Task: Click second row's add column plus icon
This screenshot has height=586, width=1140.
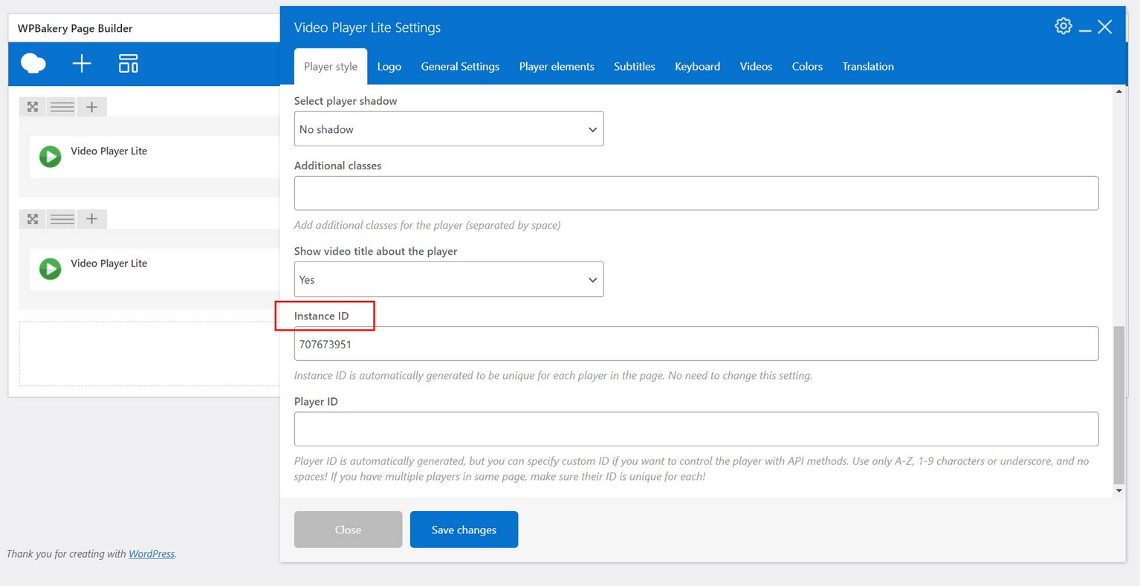Action: tap(91, 219)
